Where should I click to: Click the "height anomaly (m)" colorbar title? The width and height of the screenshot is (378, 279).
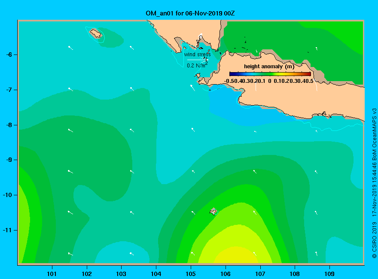[x=269, y=67]
